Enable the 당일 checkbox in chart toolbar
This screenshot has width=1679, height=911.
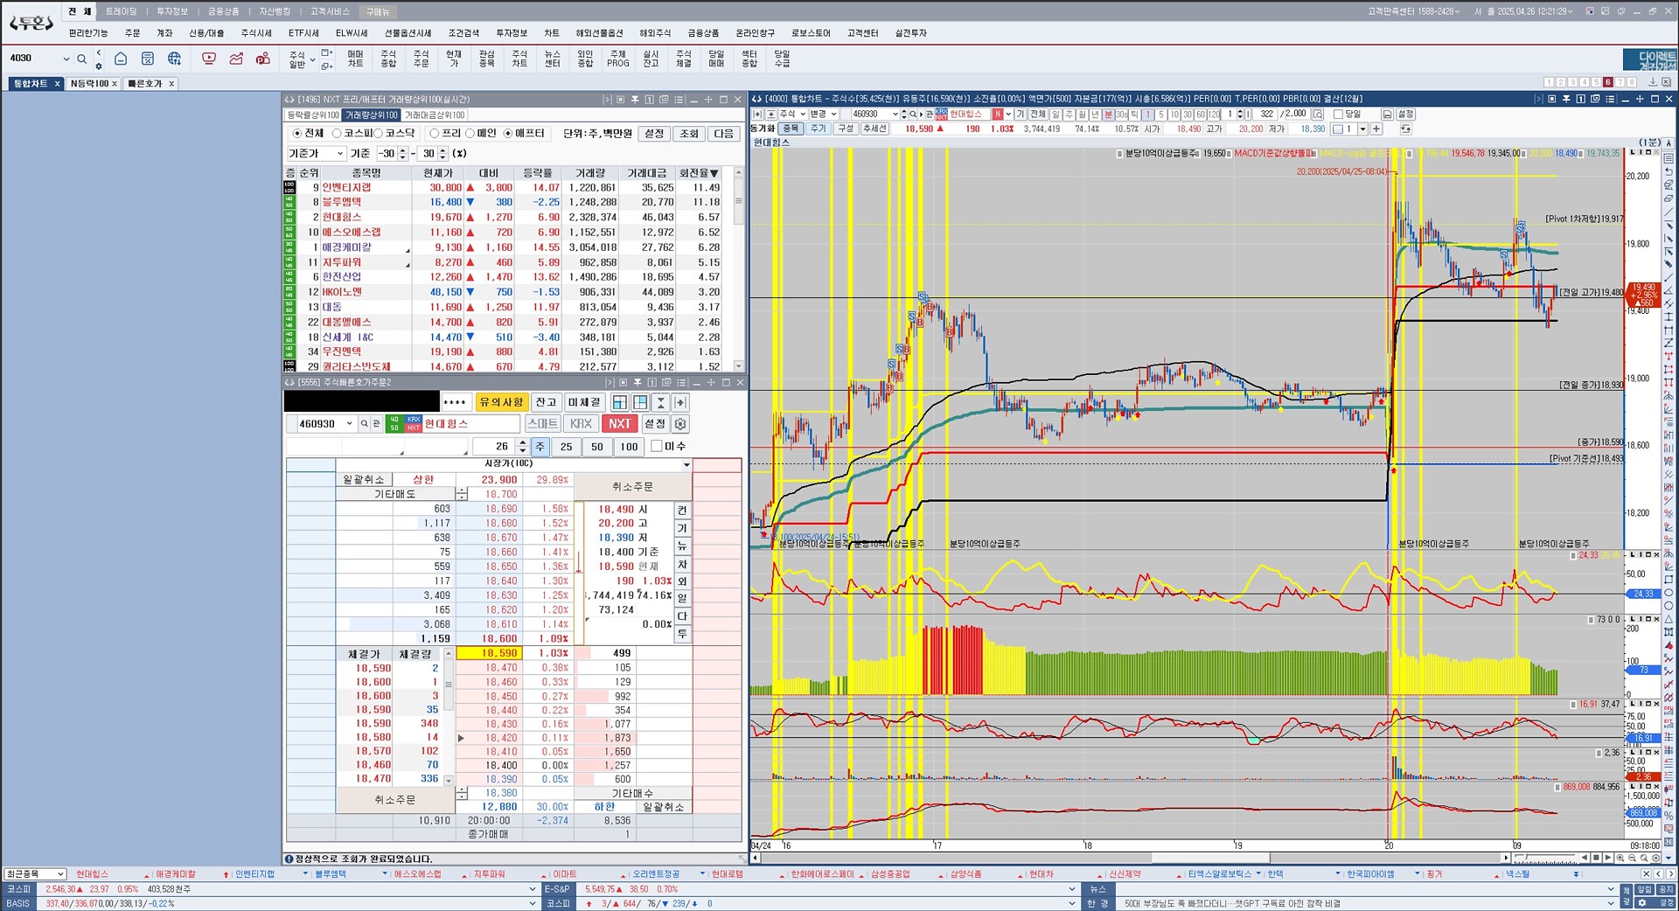pos(1338,115)
